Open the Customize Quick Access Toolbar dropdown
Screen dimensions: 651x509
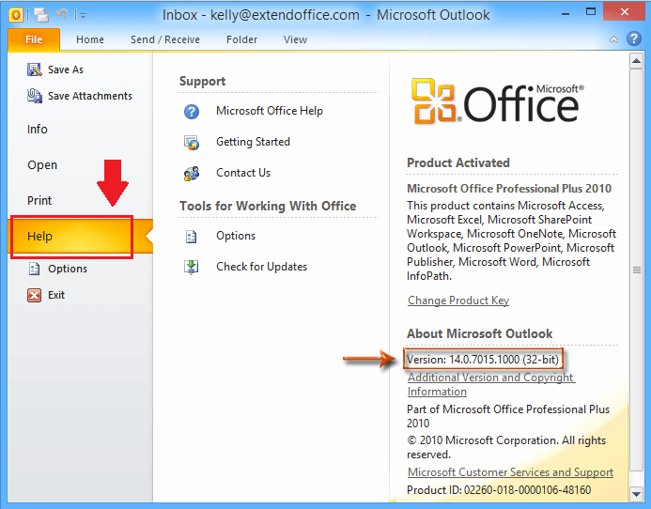click(83, 16)
